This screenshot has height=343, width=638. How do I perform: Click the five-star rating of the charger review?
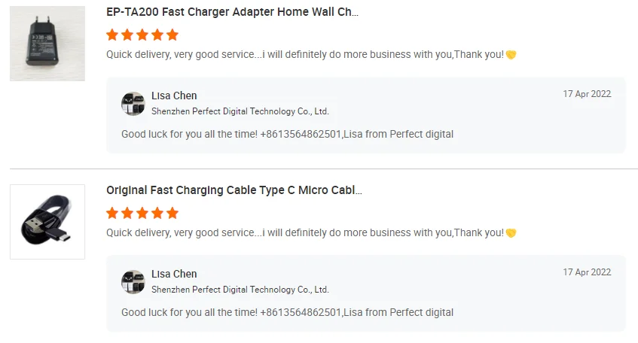pos(142,35)
